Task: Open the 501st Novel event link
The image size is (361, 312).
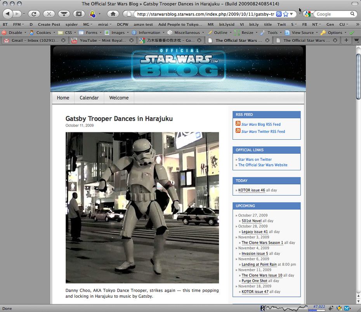Action: [x=252, y=221]
